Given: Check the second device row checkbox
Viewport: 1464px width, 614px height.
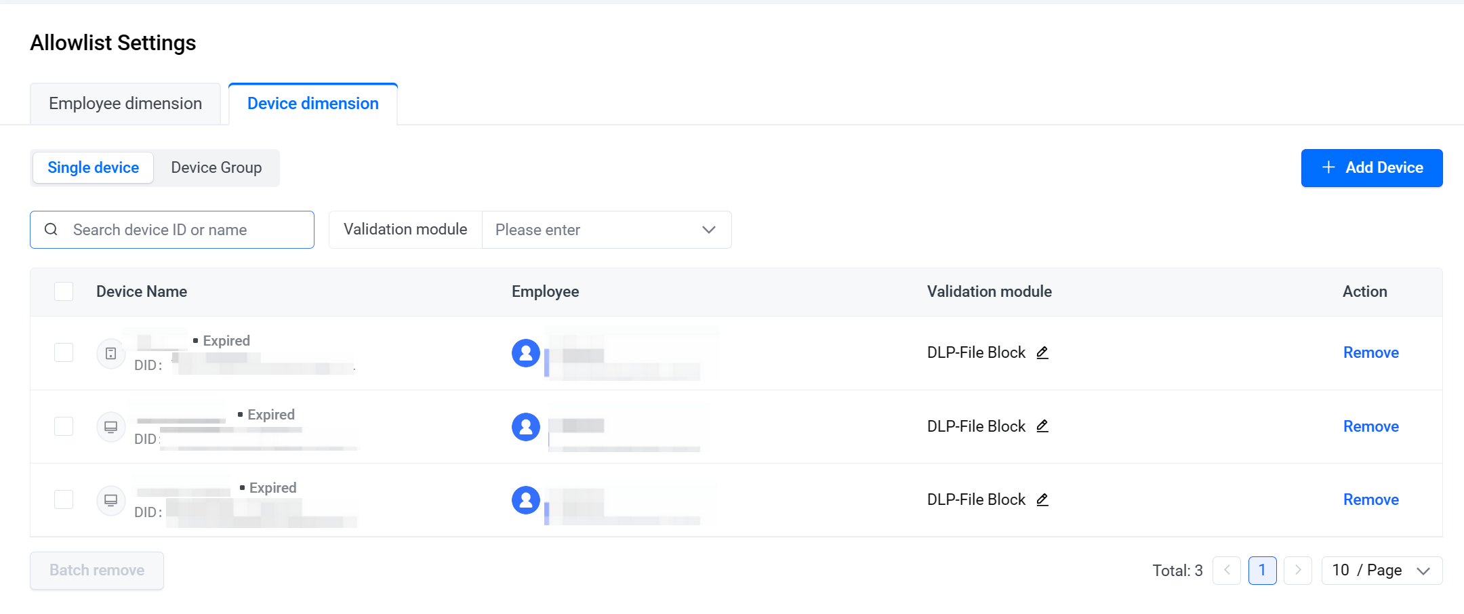Looking at the screenshot, I should (64, 426).
